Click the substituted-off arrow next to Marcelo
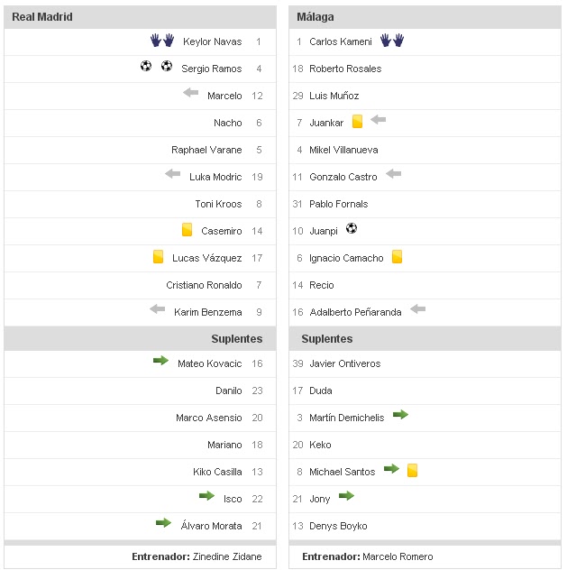567x579 pixels. tap(190, 93)
